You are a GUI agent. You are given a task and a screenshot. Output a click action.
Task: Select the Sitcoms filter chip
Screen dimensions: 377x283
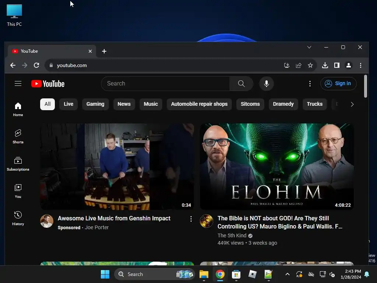[x=250, y=104]
